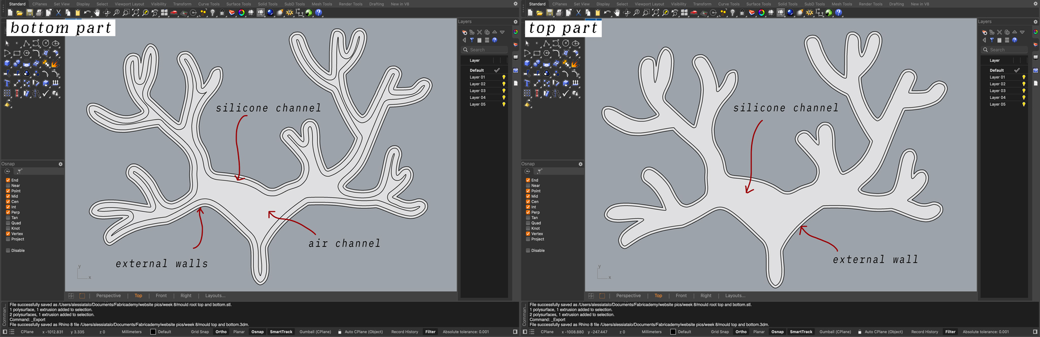Enable the Near osnap in bottom part window
The width and height of the screenshot is (1040, 337).
pos(8,185)
